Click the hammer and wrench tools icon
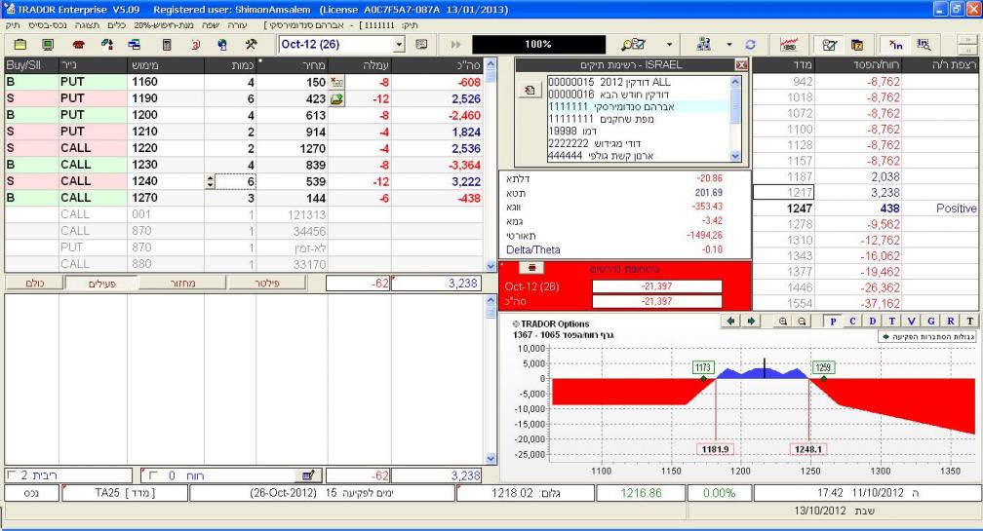This screenshot has height=531, width=983. coord(250,45)
